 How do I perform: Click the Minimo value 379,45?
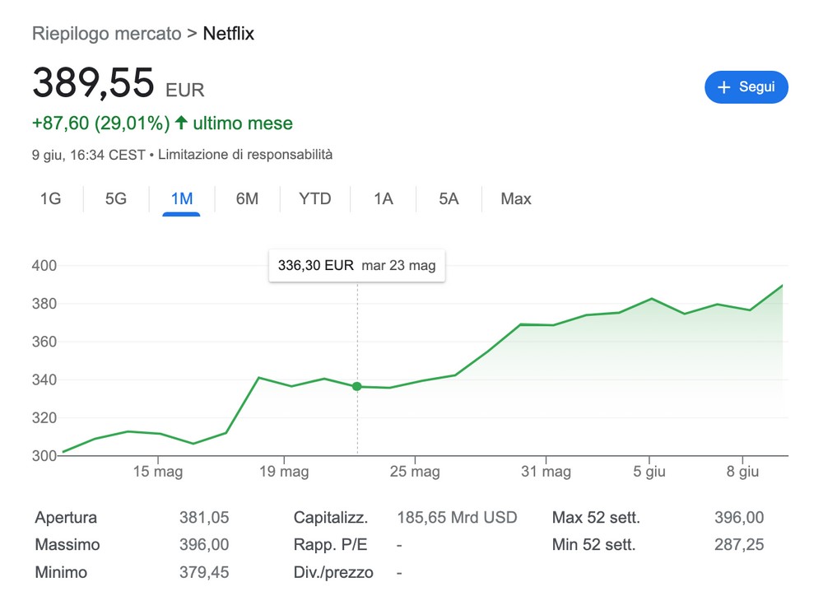click(204, 572)
